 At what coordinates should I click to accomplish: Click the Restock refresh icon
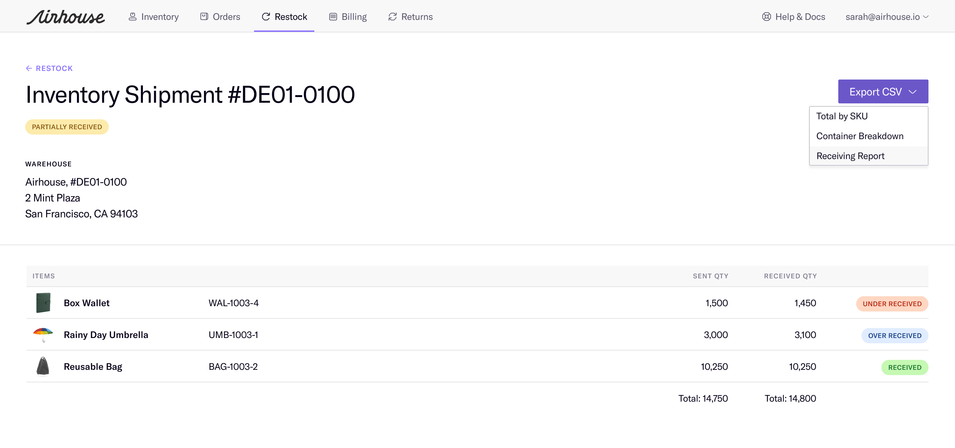click(266, 17)
